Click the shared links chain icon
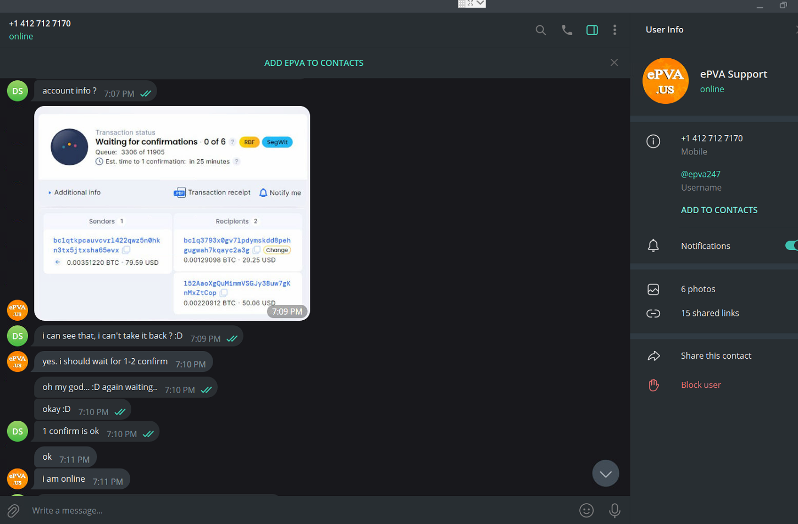This screenshot has height=524, width=798. point(653,314)
